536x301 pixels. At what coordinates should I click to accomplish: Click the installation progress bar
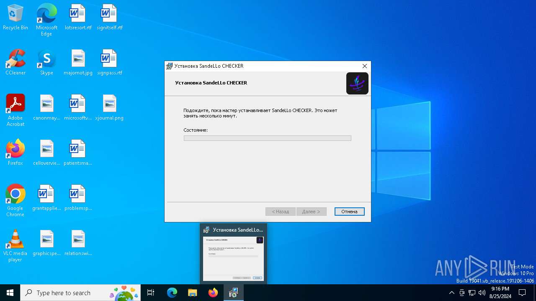(267, 138)
